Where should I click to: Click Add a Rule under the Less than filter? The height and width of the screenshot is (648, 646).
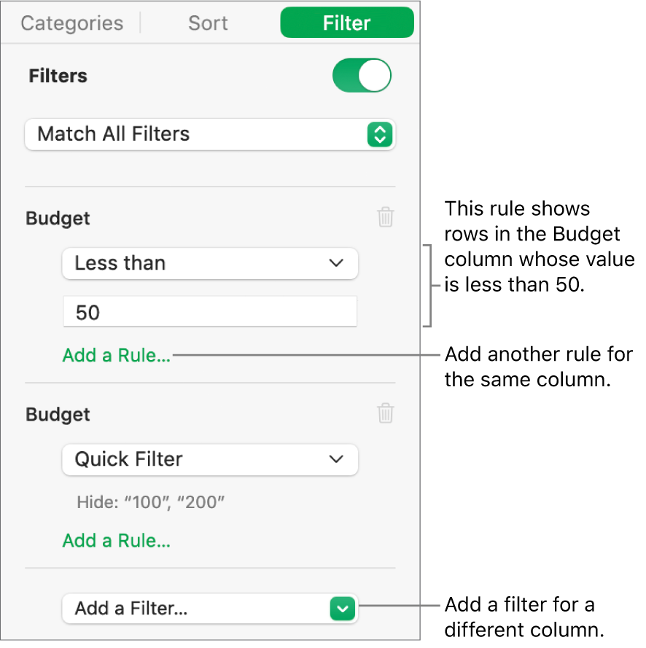[116, 355]
